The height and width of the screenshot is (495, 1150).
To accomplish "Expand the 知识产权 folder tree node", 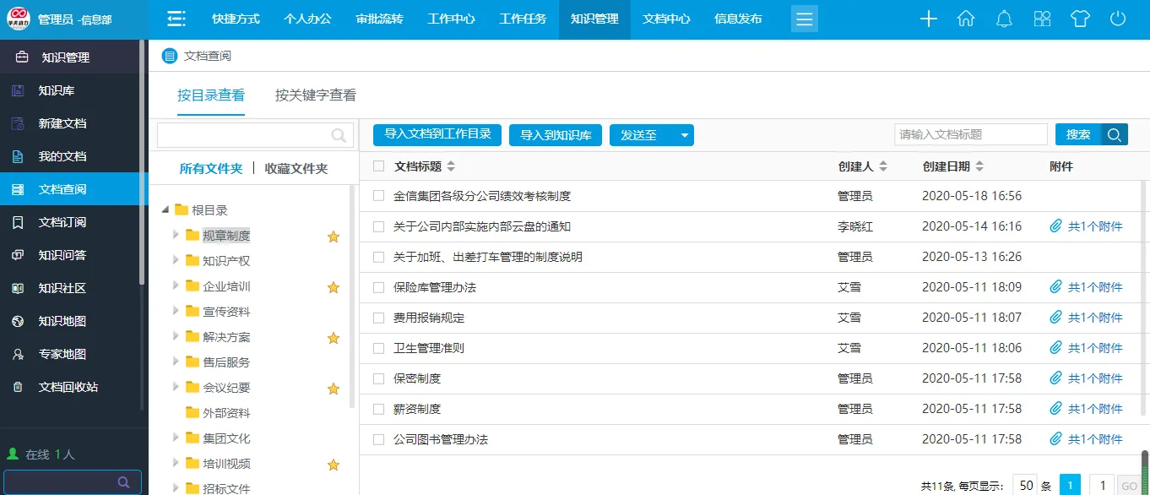I will [176, 261].
